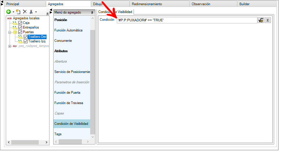The height and width of the screenshot is (158, 288).
Task: Switch to the Agregados tab
Action: tap(68, 4)
